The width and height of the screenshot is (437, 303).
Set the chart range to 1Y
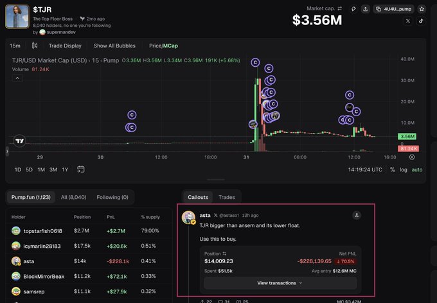point(65,169)
